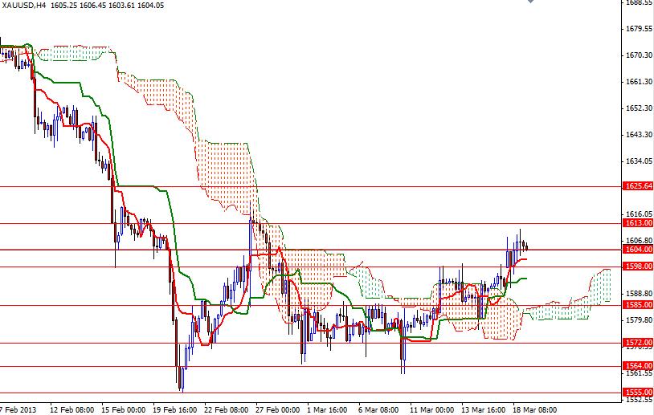Click the 1625.64 price level label
This screenshot has height=415, width=654.
638,186
